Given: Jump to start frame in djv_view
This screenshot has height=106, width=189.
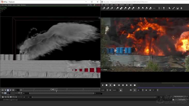Looking at the screenshot, I should tap(119, 85).
